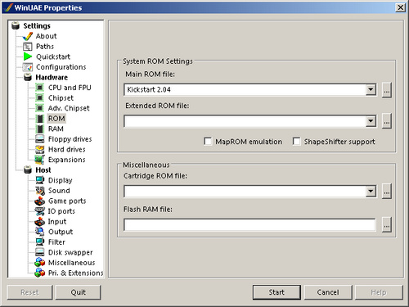Select the RAM label
This screenshot has height=307, width=409.
tap(56, 129)
